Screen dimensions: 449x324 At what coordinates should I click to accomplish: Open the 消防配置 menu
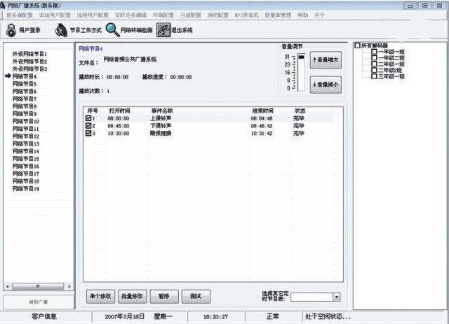tap(218, 15)
